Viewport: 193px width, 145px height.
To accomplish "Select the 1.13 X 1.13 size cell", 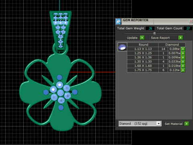I will click(143, 49).
